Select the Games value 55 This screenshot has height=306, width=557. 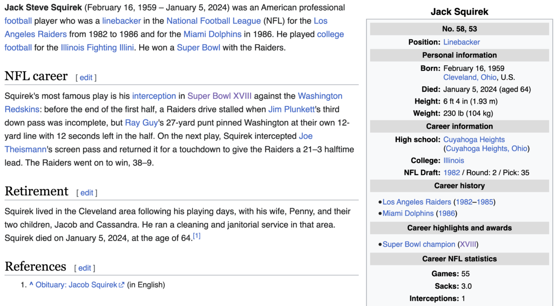point(466,274)
